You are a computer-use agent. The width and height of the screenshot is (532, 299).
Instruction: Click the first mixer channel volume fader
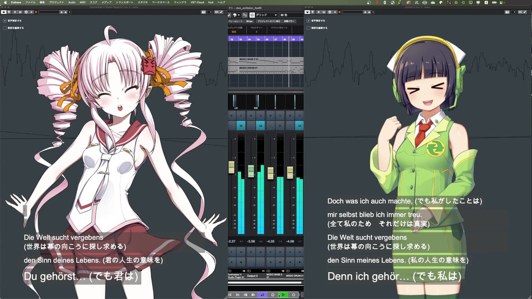232,167
